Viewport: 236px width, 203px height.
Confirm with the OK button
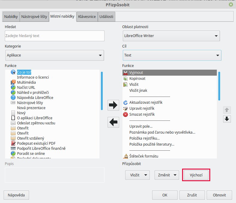pos(165,195)
